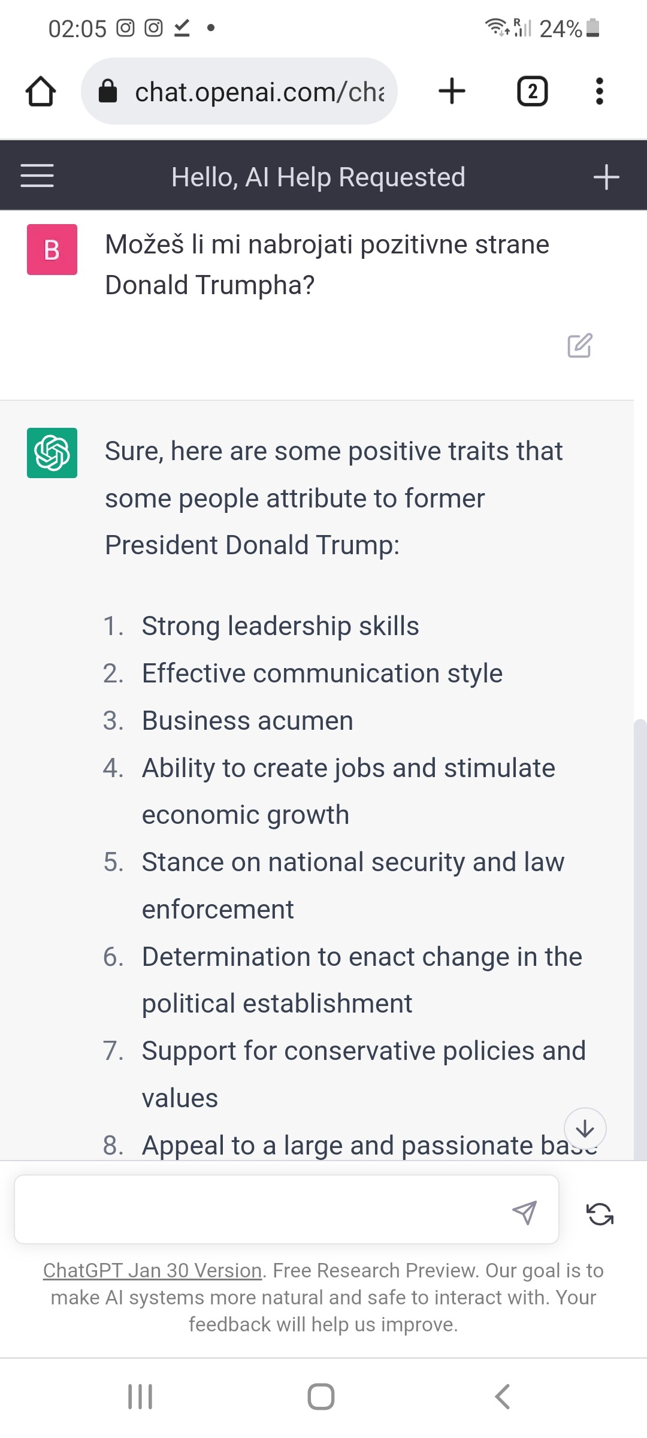
Task: Click the pink B user avatar
Action: (x=52, y=249)
